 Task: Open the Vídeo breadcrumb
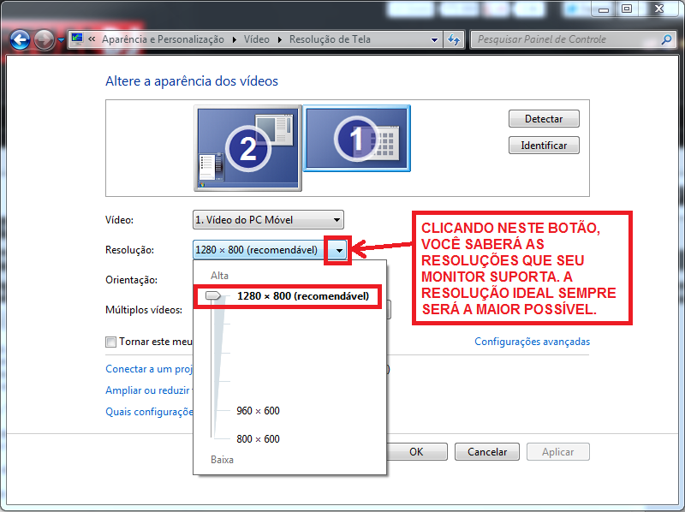256,39
